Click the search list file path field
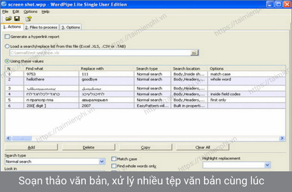 100,53
